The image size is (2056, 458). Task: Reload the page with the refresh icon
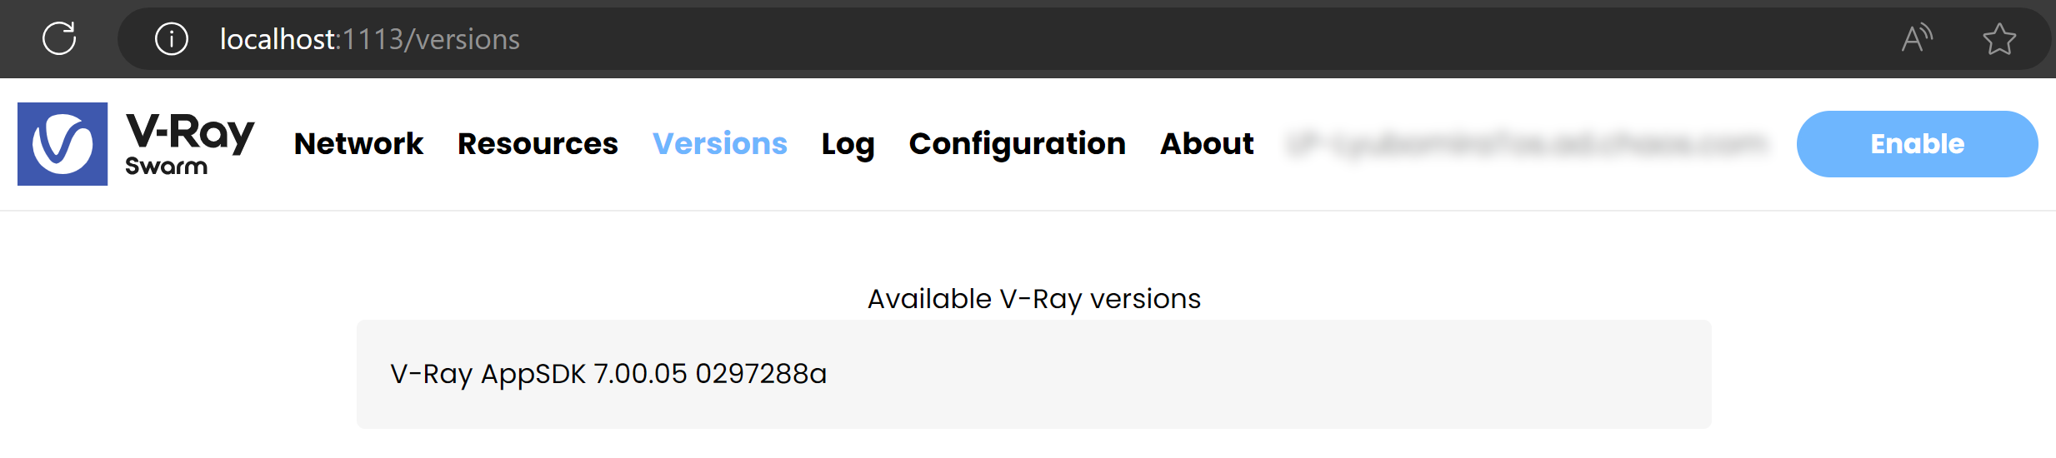[59, 38]
